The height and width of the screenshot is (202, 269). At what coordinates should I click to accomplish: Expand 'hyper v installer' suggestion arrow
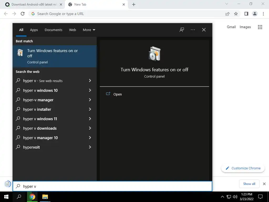click(x=90, y=109)
